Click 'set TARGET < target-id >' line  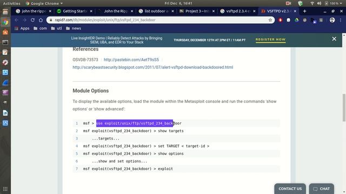(x=146, y=146)
